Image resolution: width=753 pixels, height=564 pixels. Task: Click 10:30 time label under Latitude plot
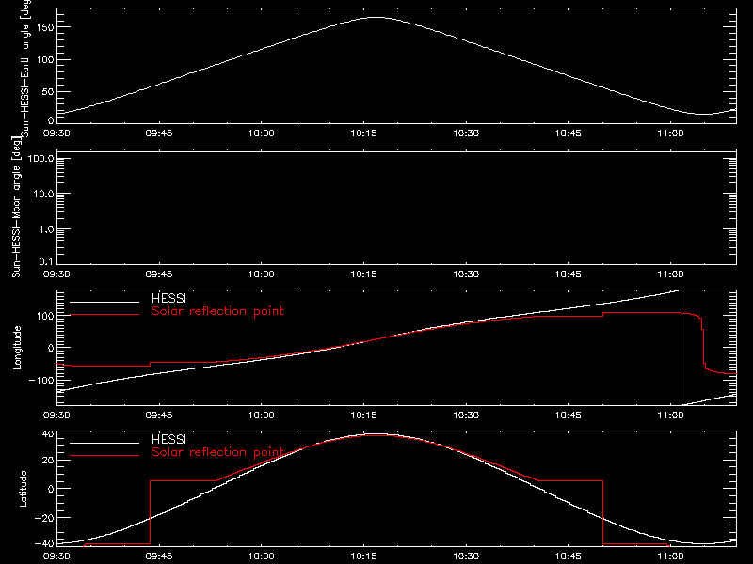click(466, 556)
